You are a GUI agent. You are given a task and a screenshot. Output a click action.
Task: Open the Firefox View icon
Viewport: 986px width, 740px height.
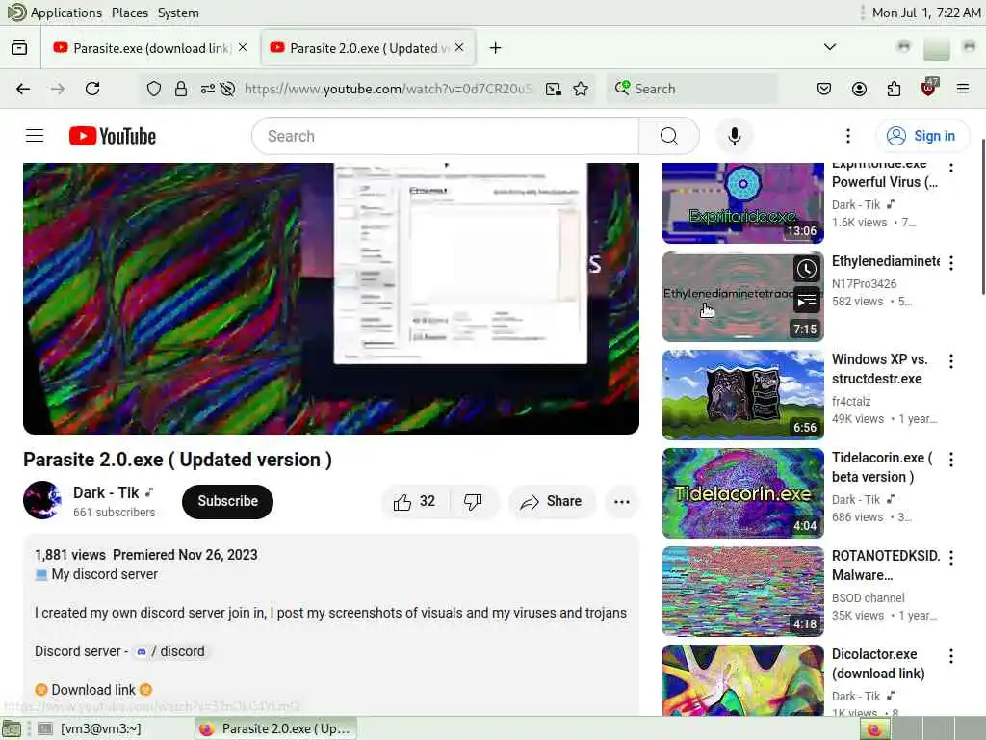click(x=19, y=48)
